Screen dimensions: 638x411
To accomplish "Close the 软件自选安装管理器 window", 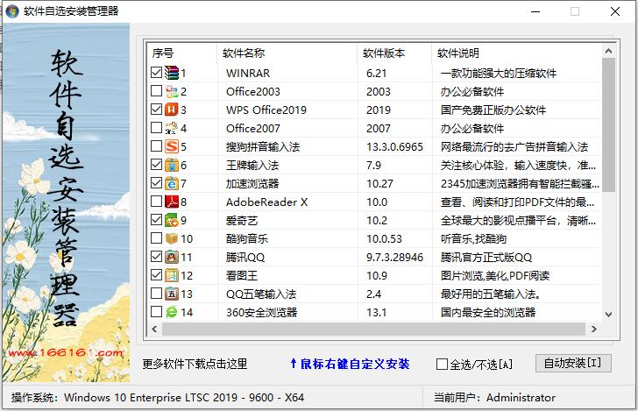I will 615,11.
